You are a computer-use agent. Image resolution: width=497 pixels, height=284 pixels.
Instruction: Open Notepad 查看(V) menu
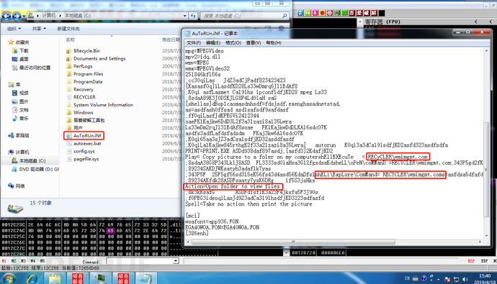254,42
